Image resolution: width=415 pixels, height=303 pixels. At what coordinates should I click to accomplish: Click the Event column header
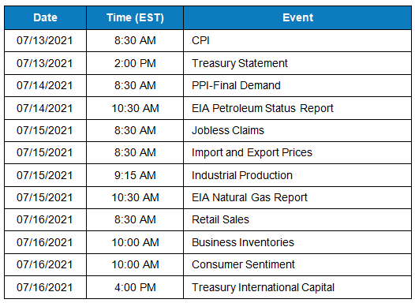(297, 17)
